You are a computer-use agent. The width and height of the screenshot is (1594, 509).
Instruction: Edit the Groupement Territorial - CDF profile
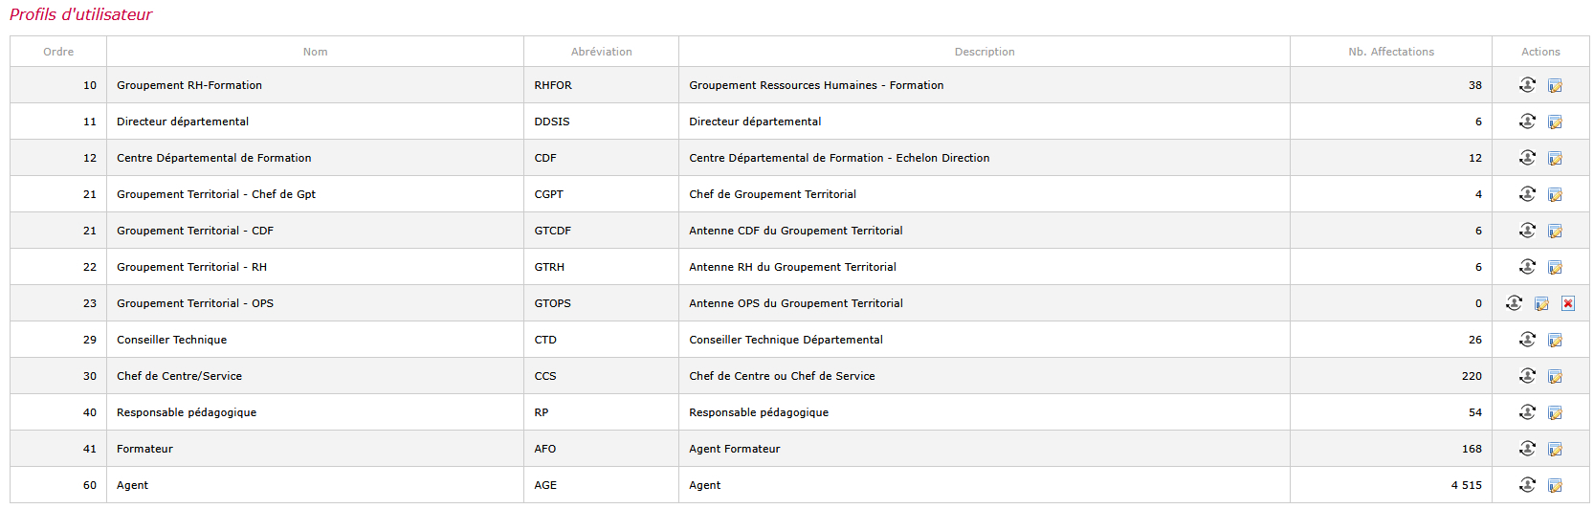[x=1555, y=231]
